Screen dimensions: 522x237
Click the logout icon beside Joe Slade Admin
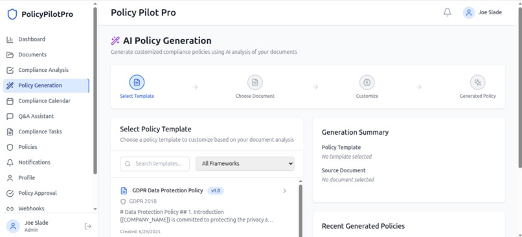[88, 227]
